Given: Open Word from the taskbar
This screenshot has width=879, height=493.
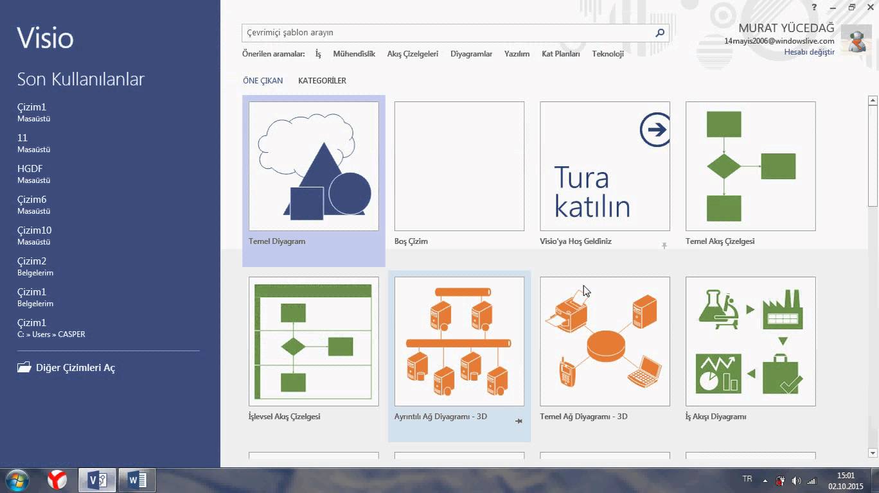Looking at the screenshot, I should click(137, 480).
